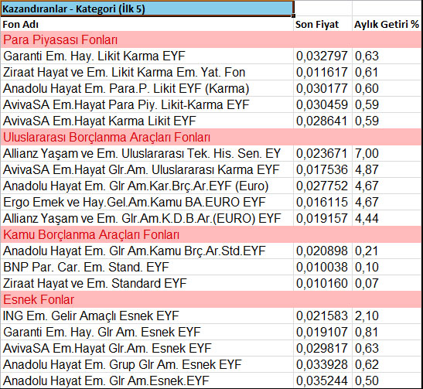423x389 pixels.
Task: Click the 'Son Fiyat' column header
Action: [x=322, y=24]
